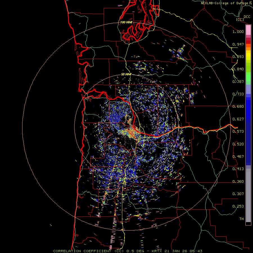
Task: Click the KRTX station identifier in caption
Action: point(157,251)
